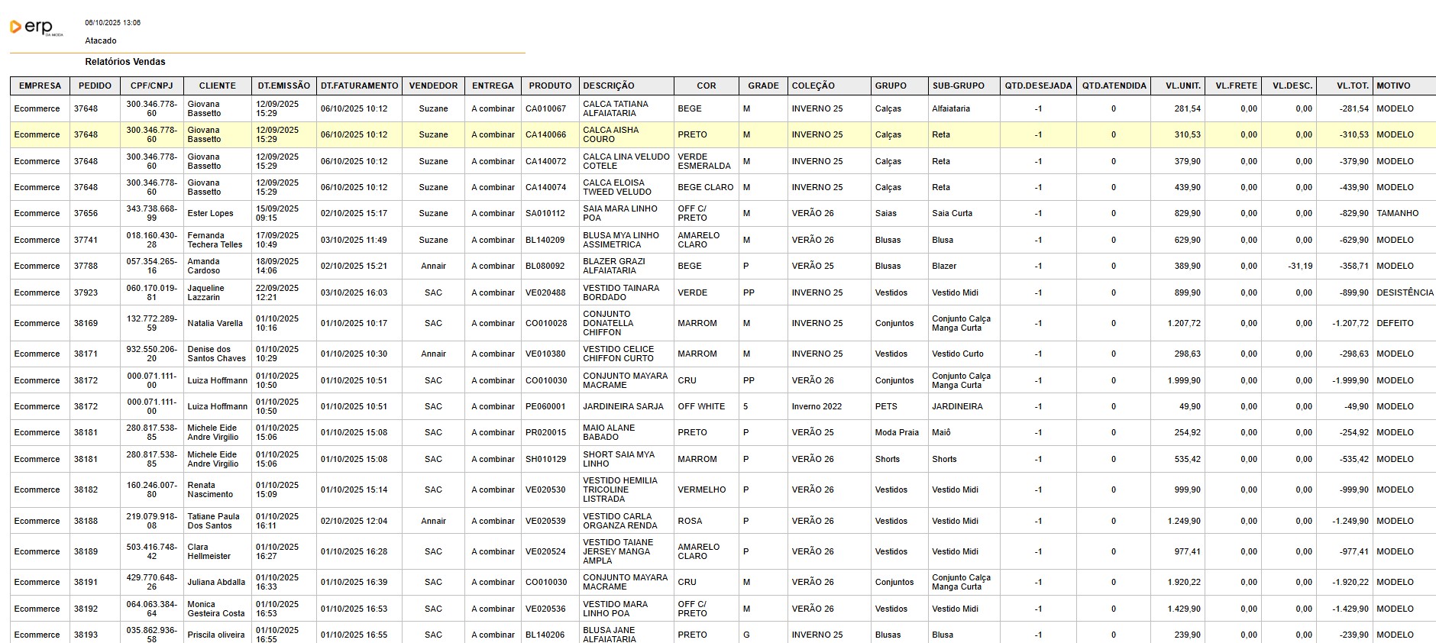Viewport: 1436px width, 643px height.
Task: Click the Relatórios Vendas title
Action: tap(125, 62)
